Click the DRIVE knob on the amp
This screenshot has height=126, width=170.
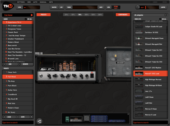pyautogui.click(x=49, y=75)
